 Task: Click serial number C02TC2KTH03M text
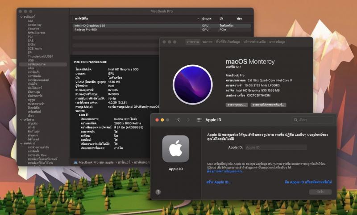pyautogui.click(x=259, y=95)
